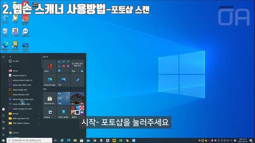Open Documents from Start sidebar
Screen dimensions: 255x143
(x=4, y=116)
